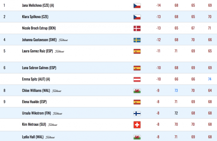Click the Finnish flag for Ursula Wikstrom
This screenshot has height=141, width=217.
[x=137, y=114]
